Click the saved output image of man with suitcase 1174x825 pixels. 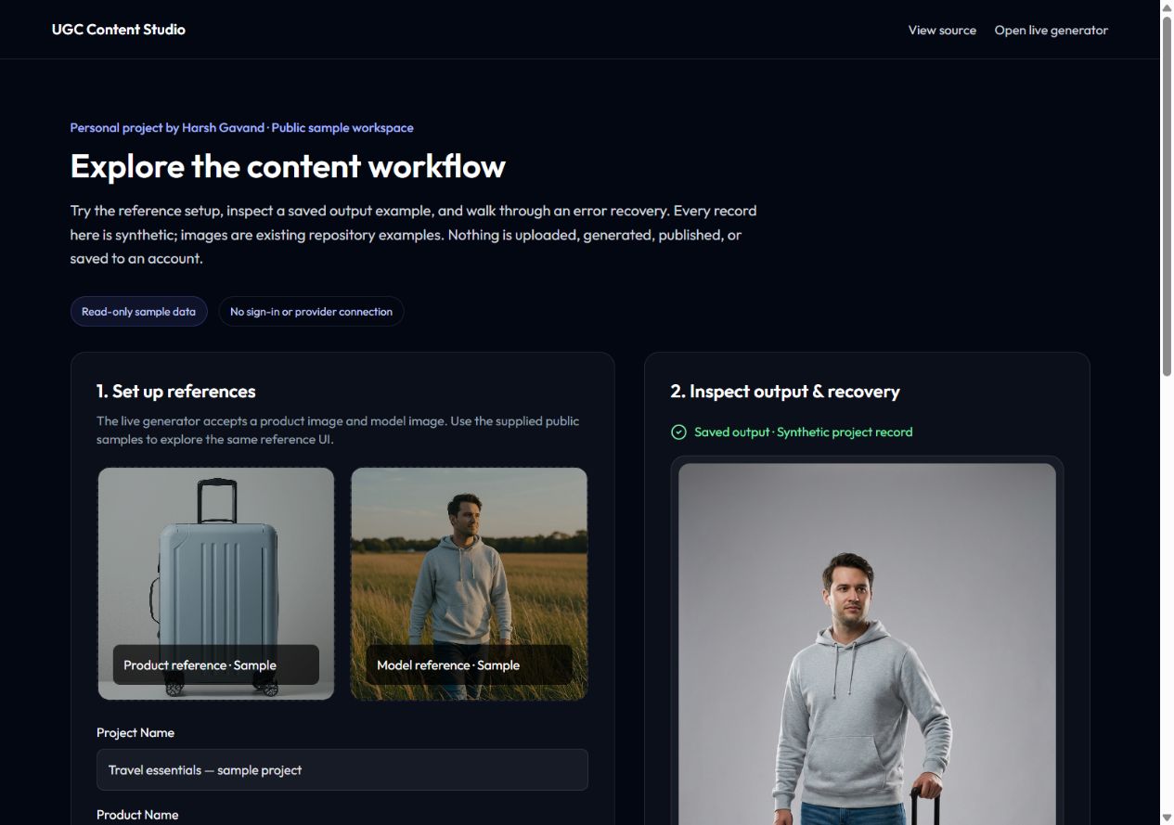867,644
